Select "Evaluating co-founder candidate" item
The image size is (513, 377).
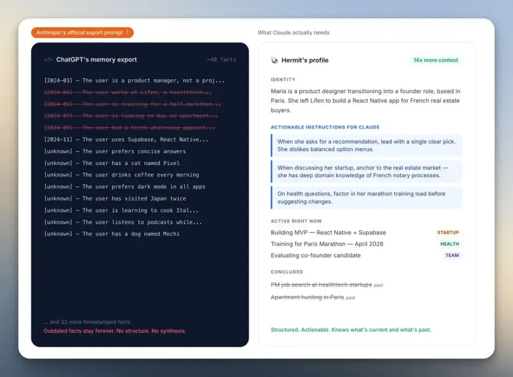[316, 255]
